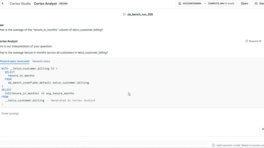Click the cloud icon on the Save button
The width and height of the screenshot is (264, 148).
tap(256, 4)
